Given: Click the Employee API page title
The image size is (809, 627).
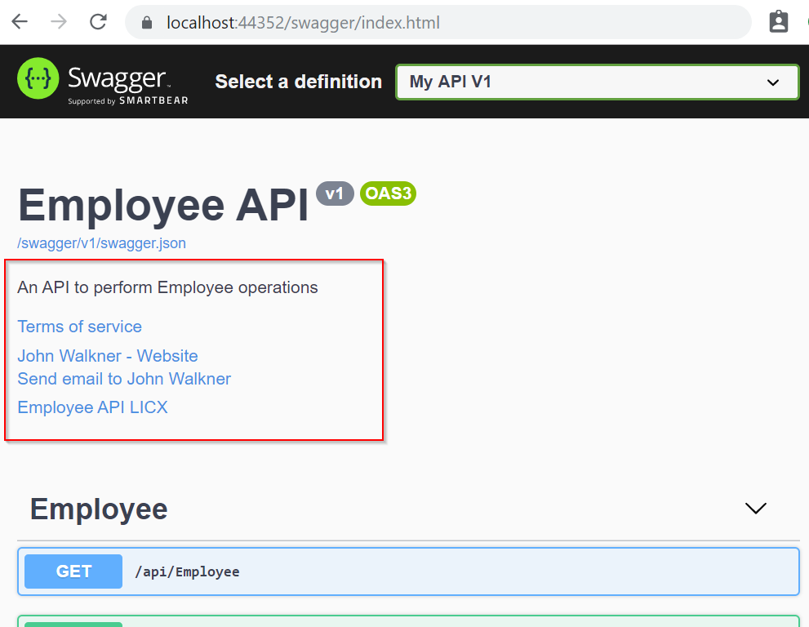Looking at the screenshot, I should pos(163,205).
